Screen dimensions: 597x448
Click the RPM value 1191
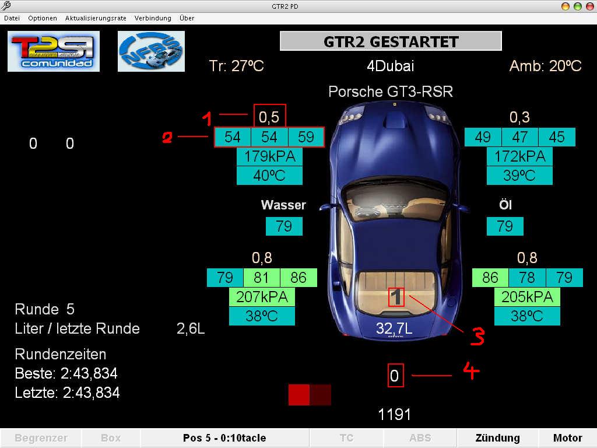[395, 415]
